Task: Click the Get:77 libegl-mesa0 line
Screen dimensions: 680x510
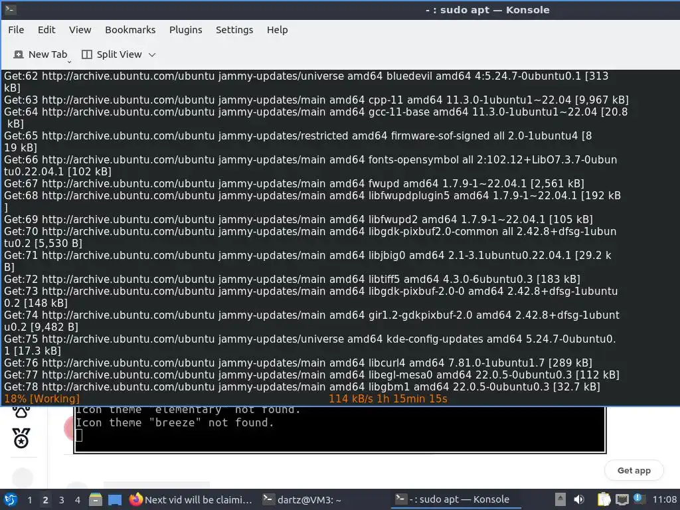Action: (x=312, y=375)
